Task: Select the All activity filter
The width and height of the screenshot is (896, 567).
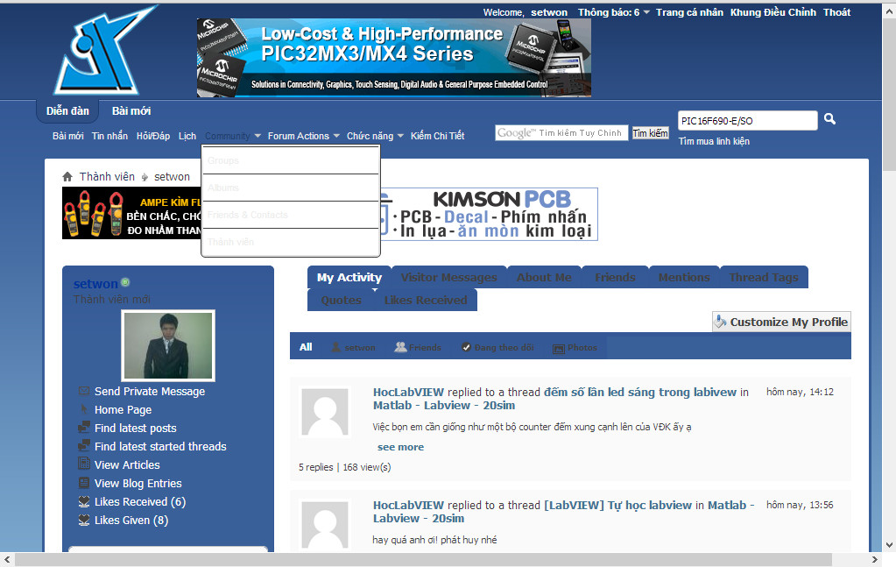Action: 306,347
